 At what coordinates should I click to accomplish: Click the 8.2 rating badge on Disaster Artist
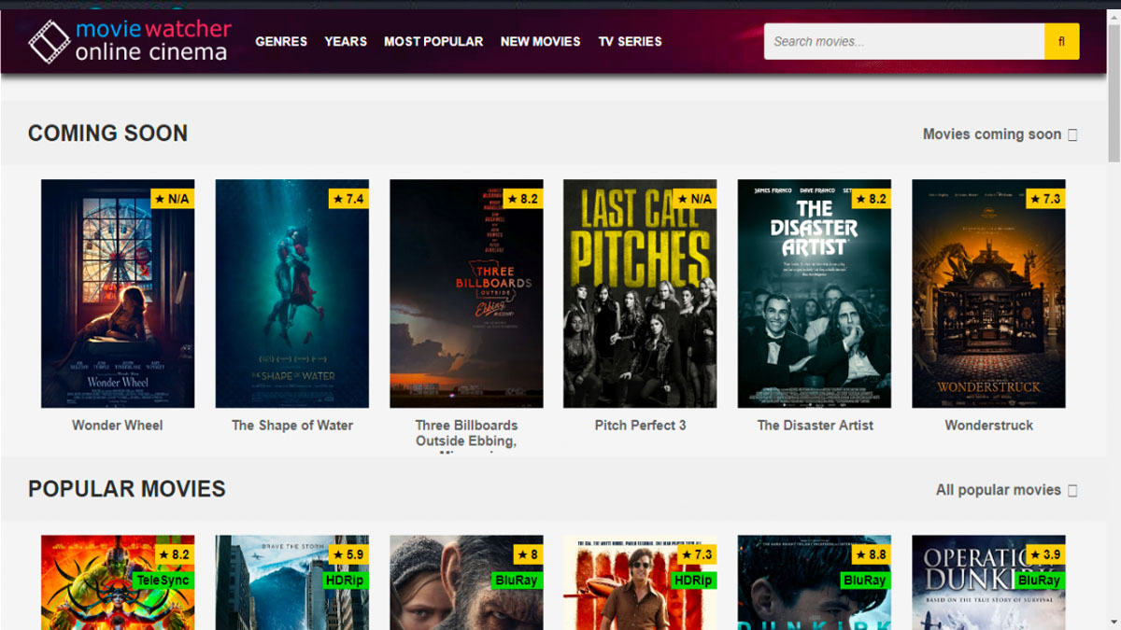871,199
